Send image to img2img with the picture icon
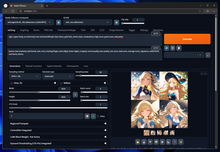The image size is (220, 152). point(156,142)
